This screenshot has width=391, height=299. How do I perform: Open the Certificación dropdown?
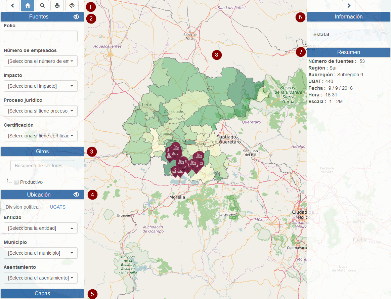click(x=41, y=136)
